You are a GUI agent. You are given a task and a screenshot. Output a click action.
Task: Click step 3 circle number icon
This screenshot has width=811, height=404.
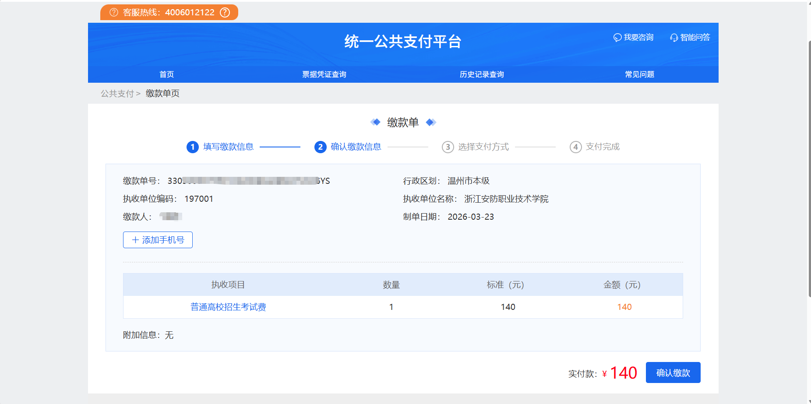coord(448,147)
